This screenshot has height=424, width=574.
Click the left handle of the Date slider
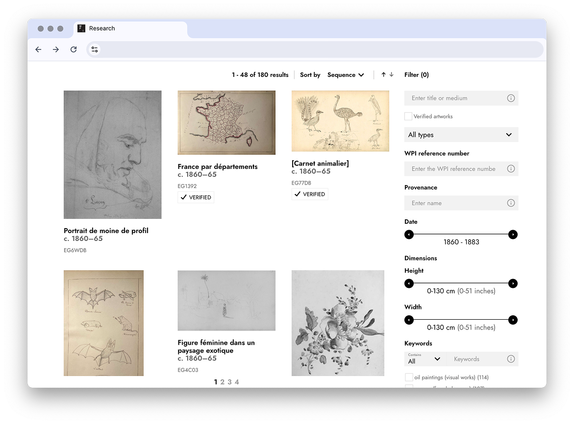coord(409,235)
